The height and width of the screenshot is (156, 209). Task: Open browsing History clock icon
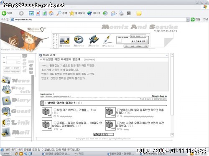tap(105, 13)
